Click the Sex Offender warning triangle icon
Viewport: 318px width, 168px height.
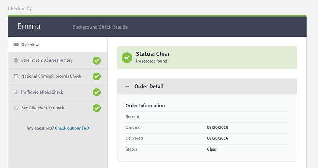click(x=16, y=108)
